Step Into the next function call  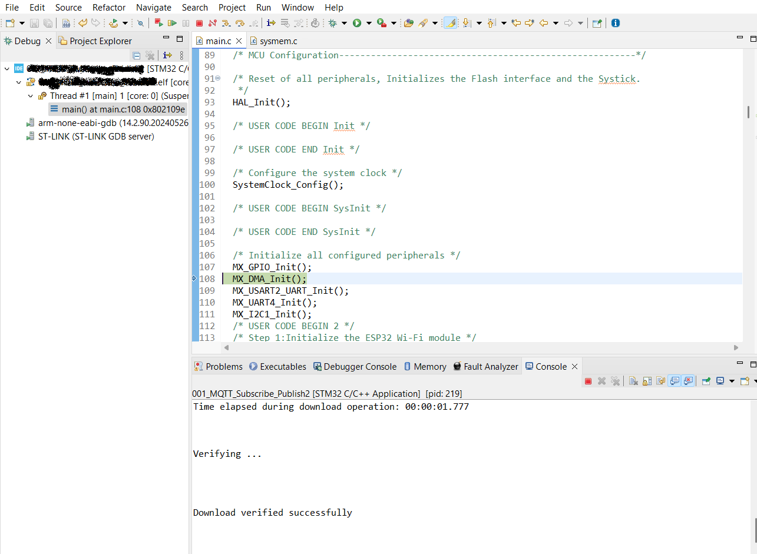click(226, 23)
